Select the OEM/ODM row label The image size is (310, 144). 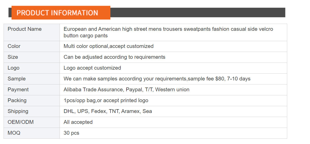click(21, 122)
